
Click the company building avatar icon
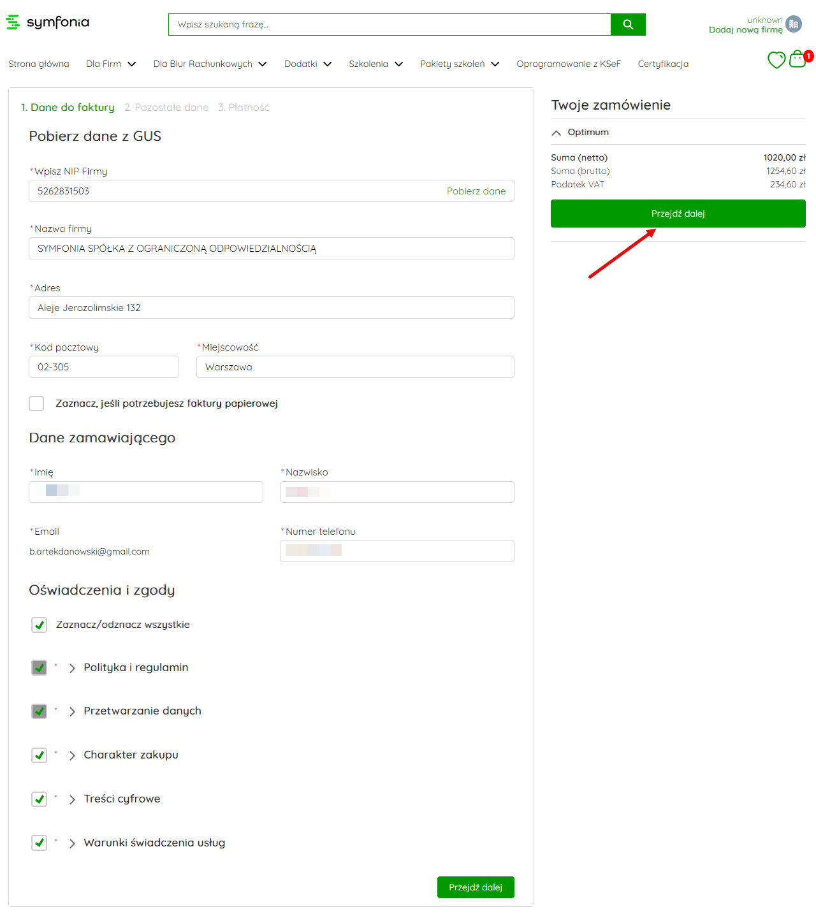click(794, 24)
